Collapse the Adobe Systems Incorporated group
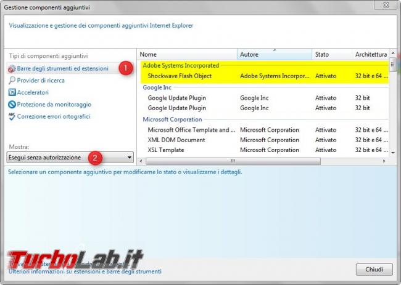 coord(181,66)
